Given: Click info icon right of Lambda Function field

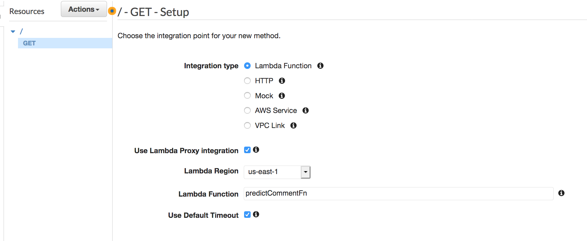Looking at the screenshot, I should click(561, 193).
